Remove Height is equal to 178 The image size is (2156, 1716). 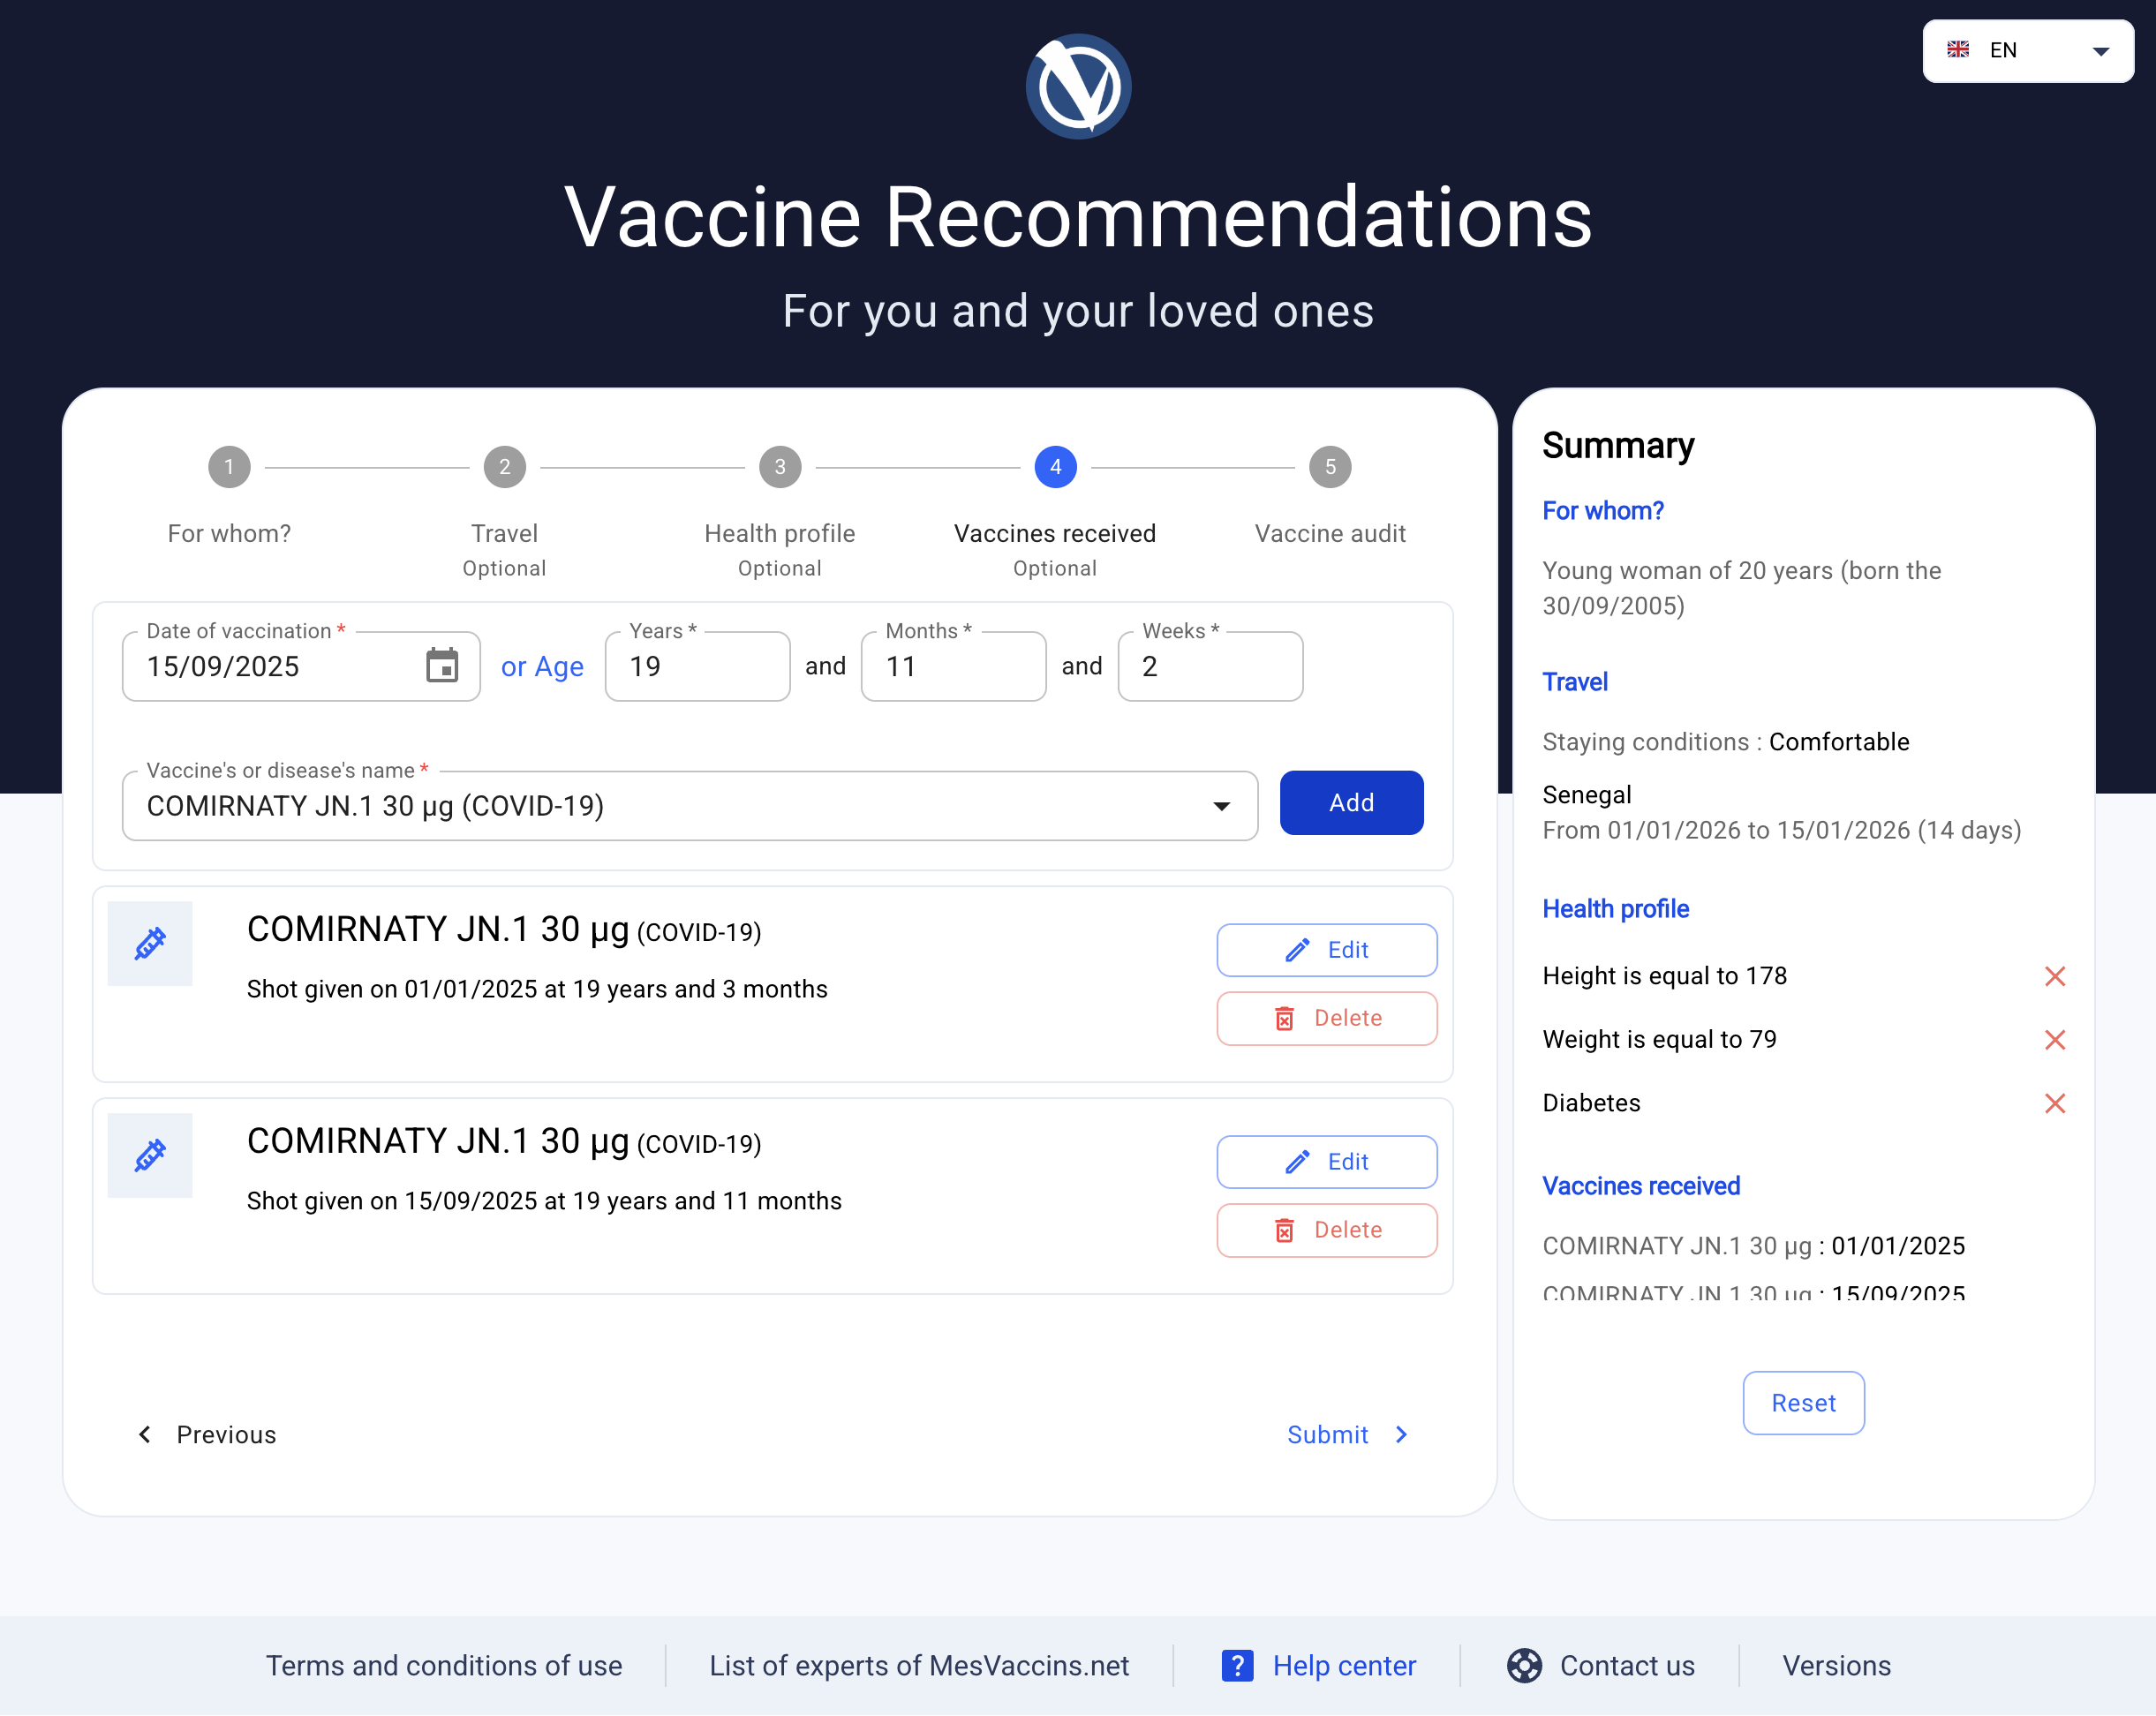(x=2055, y=976)
